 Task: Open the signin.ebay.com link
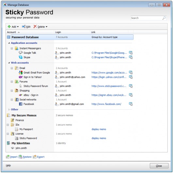(109, 95)
